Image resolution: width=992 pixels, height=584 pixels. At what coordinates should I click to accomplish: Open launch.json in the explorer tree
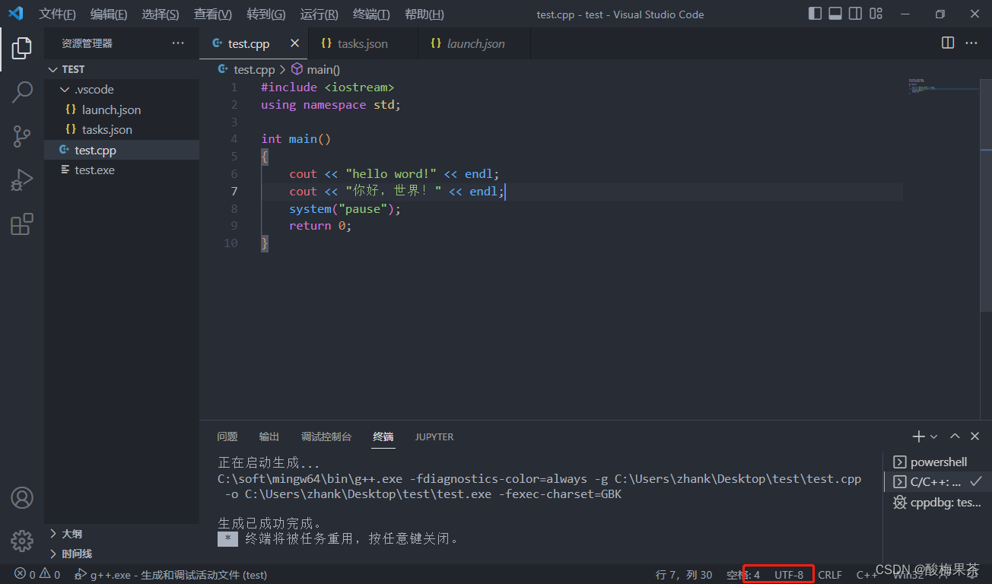(x=122, y=109)
